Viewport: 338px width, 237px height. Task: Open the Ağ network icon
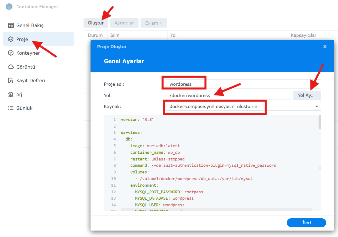10,94
